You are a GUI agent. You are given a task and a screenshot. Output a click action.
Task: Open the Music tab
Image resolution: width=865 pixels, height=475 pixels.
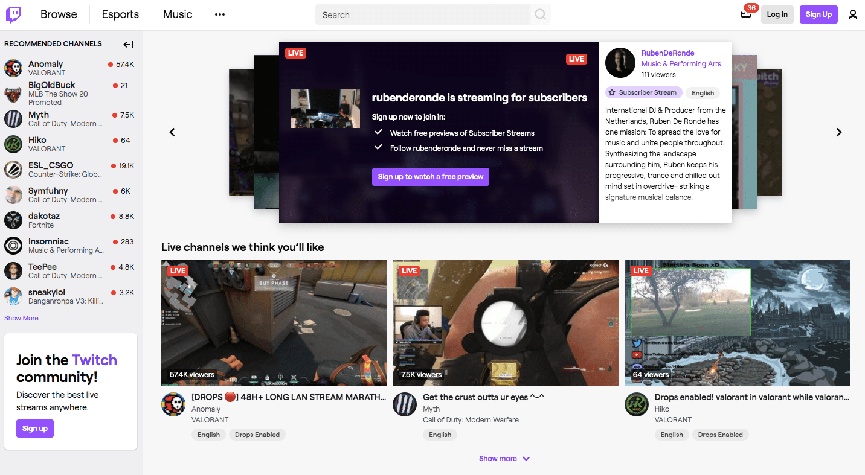point(178,14)
